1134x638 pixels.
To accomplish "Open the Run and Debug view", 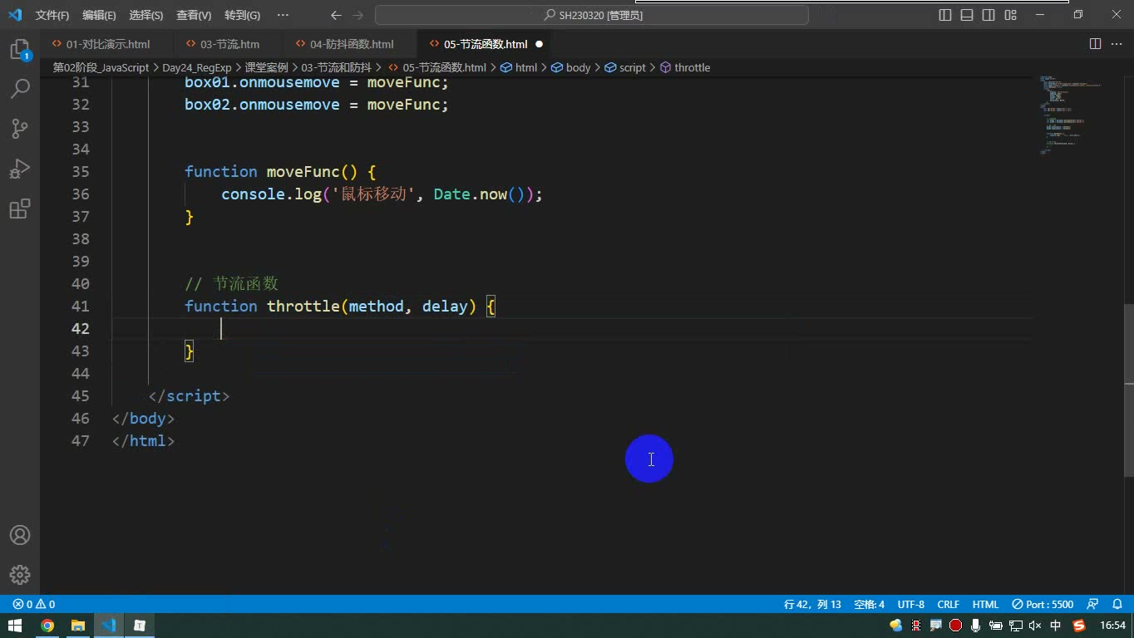I will click(x=20, y=168).
